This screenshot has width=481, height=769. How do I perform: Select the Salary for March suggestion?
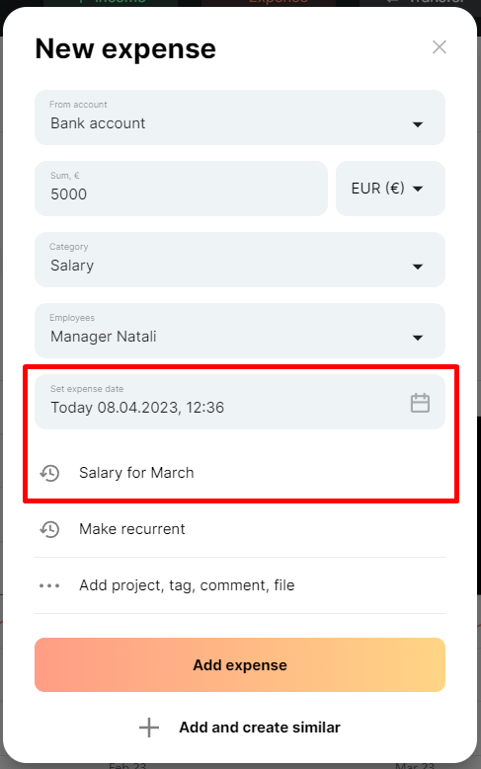click(136, 473)
